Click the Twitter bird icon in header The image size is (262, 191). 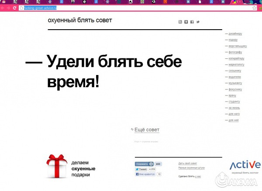198,21
